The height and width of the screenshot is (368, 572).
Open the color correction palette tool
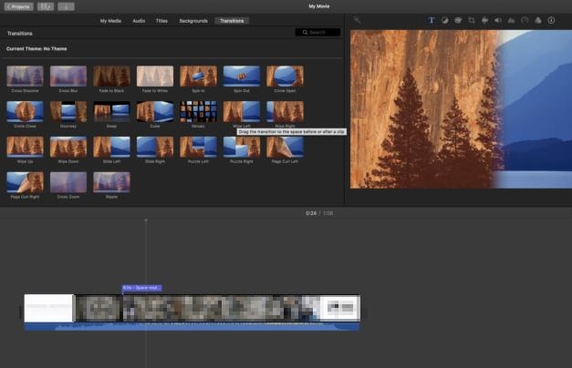pyautogui.click(x=458, y=20)
